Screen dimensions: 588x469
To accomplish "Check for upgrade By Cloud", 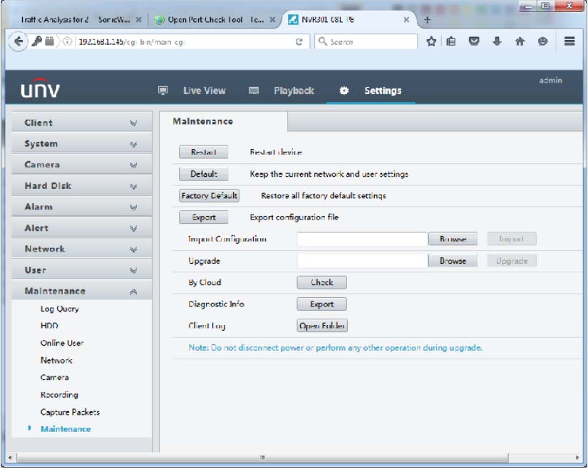I will [321, 282].
